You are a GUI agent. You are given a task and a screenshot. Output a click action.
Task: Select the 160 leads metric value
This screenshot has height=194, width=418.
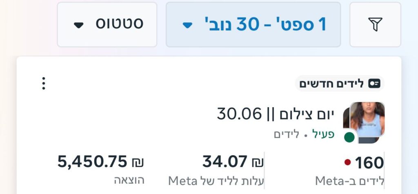coord(369,163)
